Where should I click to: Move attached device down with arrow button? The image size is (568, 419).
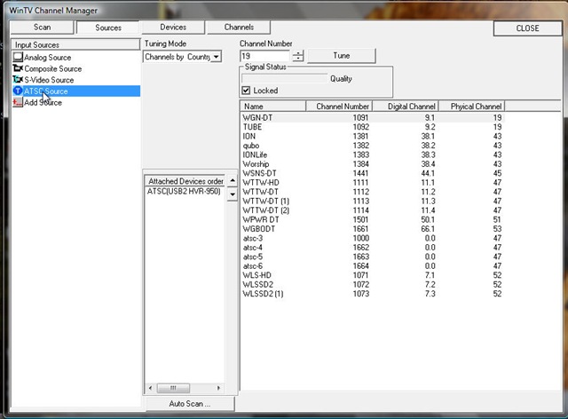pyautogui.click(x=233, y=193)
